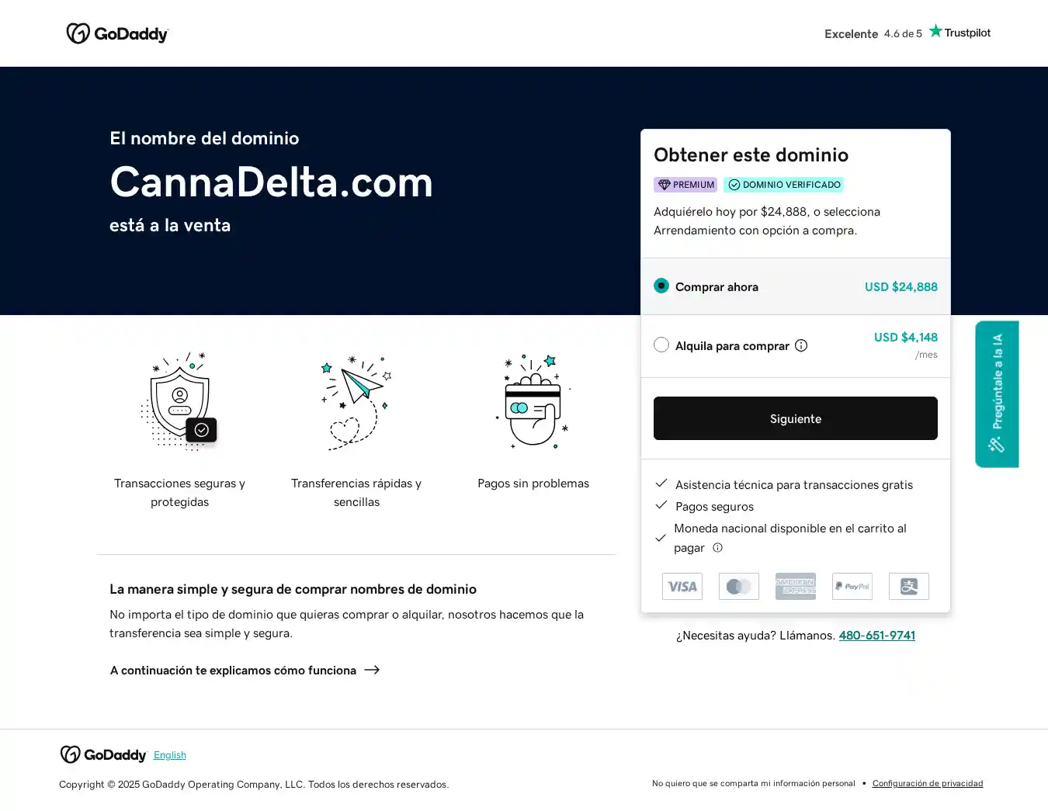Open Configuración de privacidad link
The image size is (1048, 811).
928,784
